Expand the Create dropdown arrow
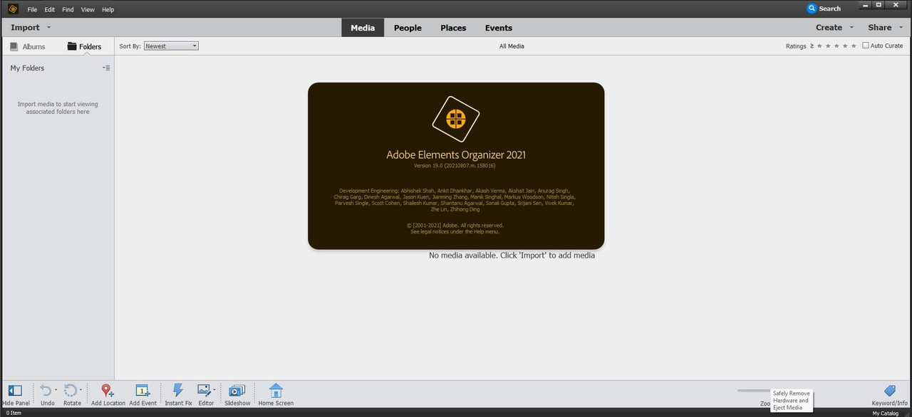This screenshot has height=417, width=912. (851, 28)
